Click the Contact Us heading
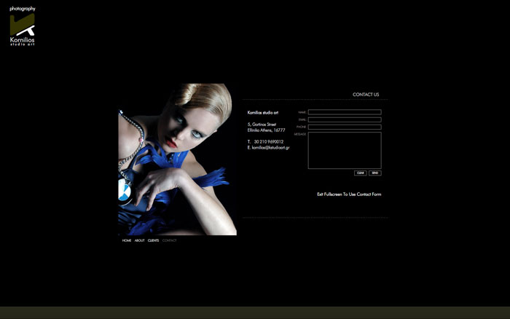 [x=365, y=95]
